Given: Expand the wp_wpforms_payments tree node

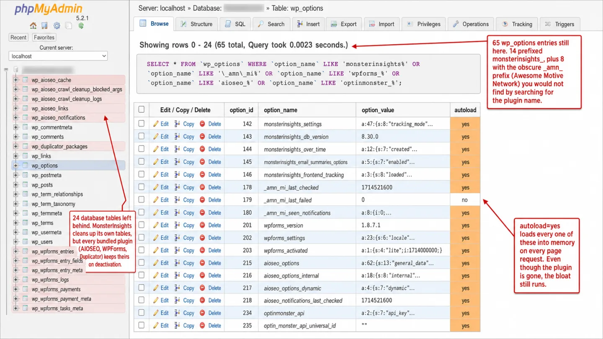Looking at the screenshot, I should pos(15,289).
